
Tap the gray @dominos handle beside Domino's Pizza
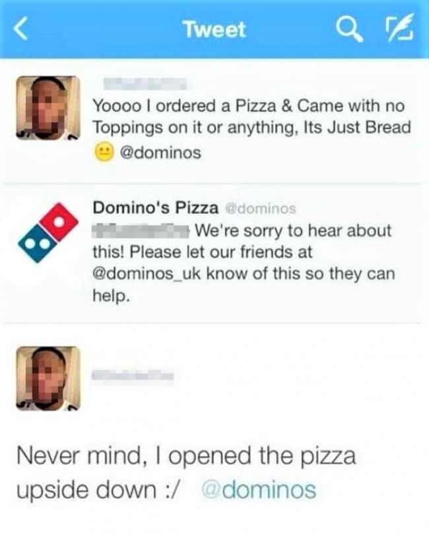pyautogui.click(x=261, y=208)
